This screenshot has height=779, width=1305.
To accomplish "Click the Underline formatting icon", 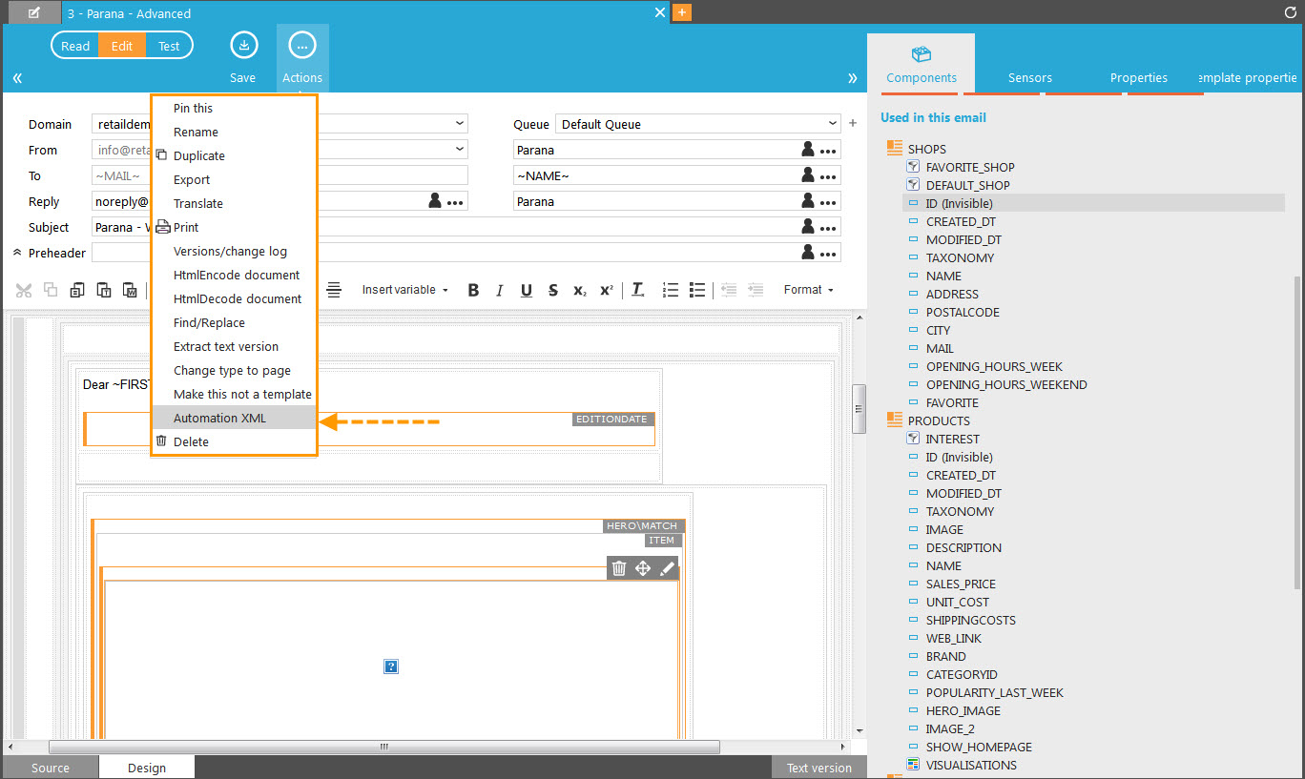I will [x=527, y=290].
